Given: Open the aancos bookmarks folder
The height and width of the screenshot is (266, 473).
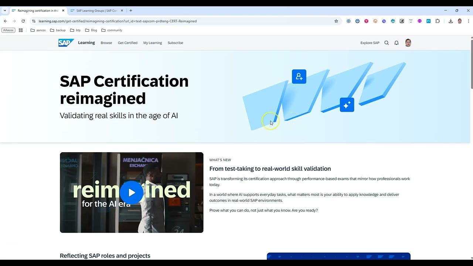Looking at the screenshot, I should (x=38, y=30).
